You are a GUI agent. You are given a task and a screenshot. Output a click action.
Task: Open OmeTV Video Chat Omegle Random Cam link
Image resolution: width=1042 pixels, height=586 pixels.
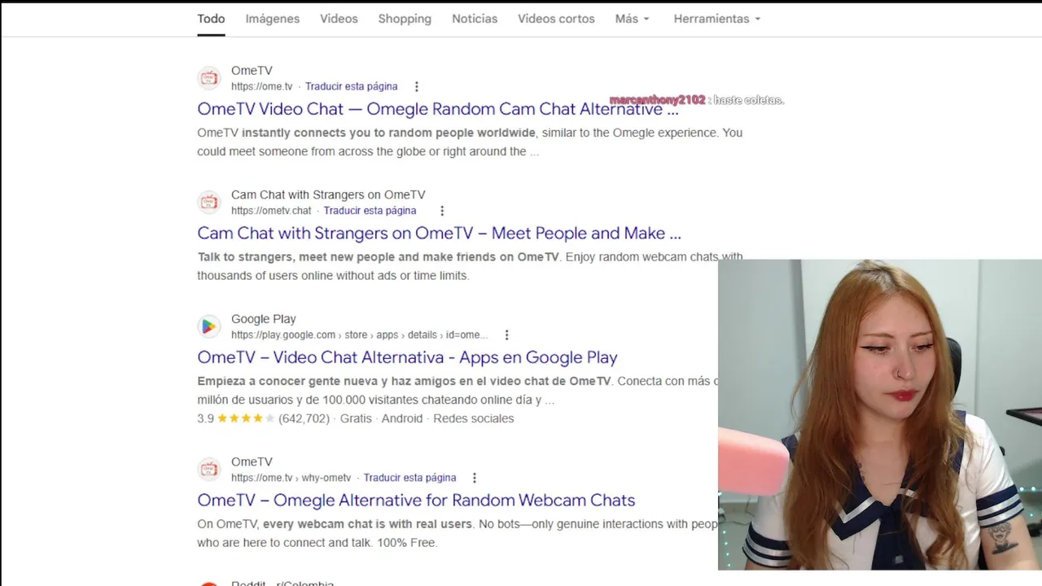(438, 109)
